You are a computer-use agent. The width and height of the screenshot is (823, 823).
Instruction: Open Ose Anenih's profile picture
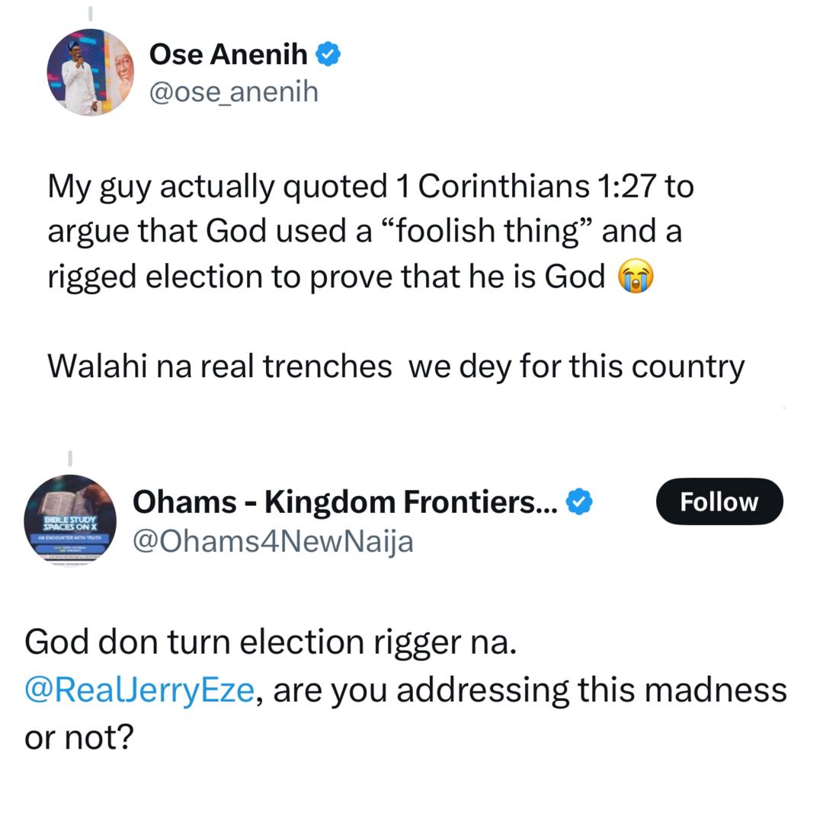coord(91,72)
